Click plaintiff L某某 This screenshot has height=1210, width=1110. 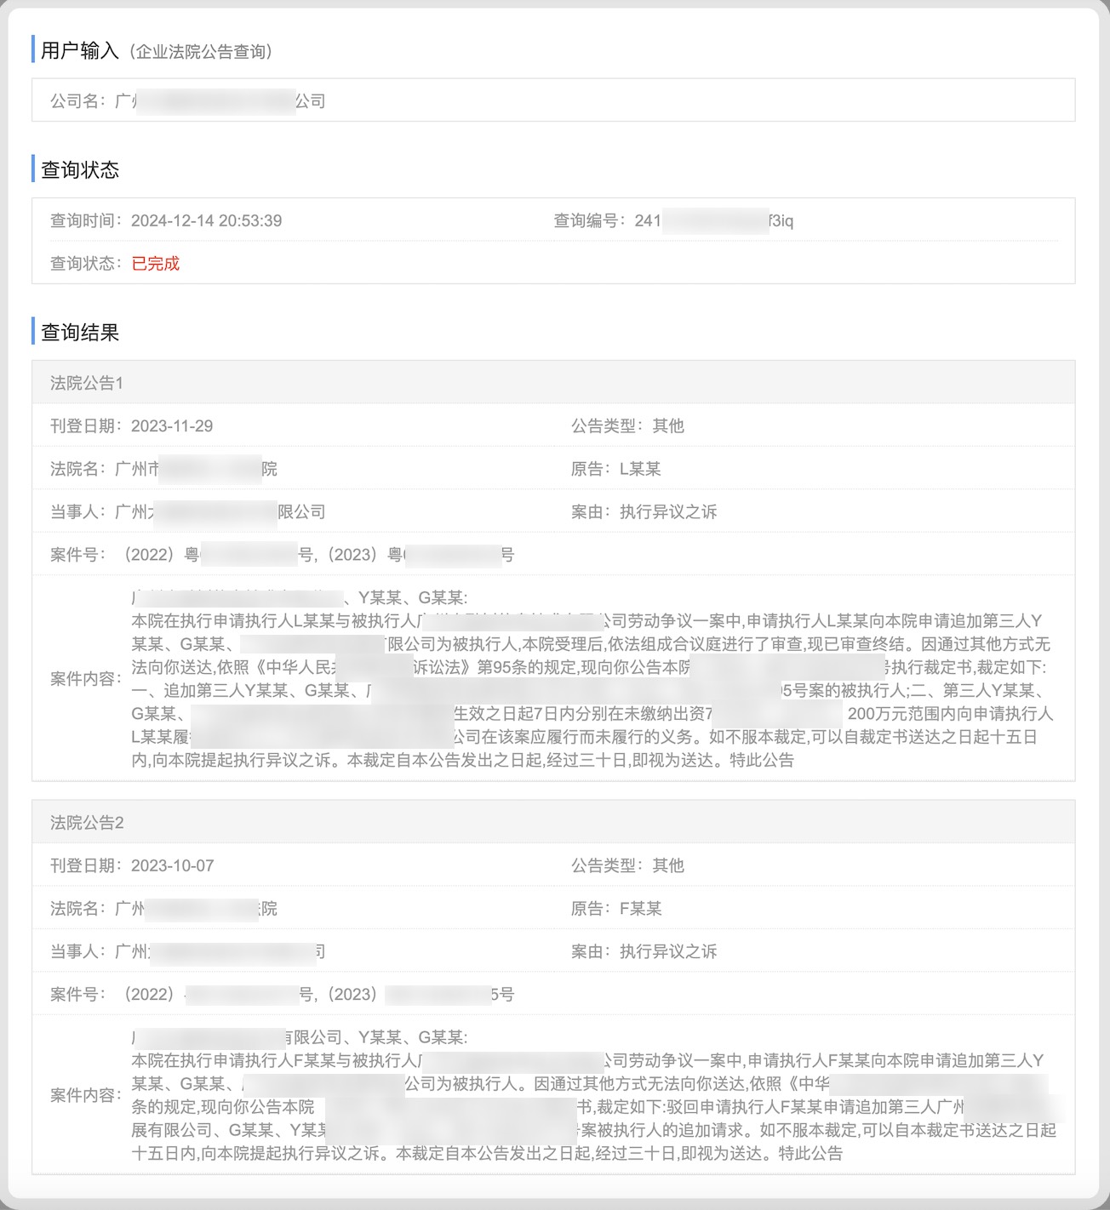click(639, 469)
